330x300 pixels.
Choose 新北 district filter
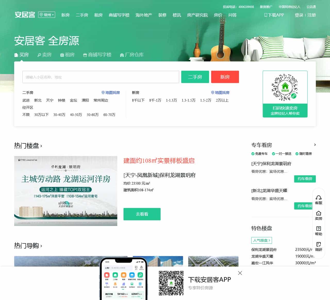pos(38,100)
